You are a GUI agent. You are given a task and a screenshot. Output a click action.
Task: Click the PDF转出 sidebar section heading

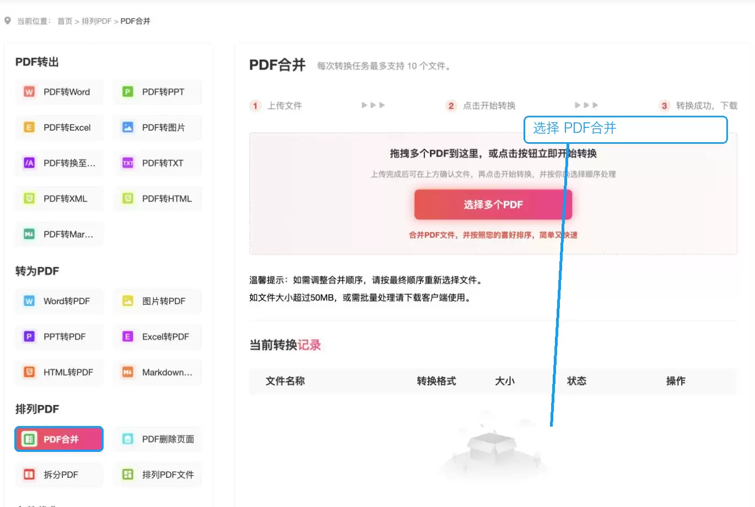37,62
